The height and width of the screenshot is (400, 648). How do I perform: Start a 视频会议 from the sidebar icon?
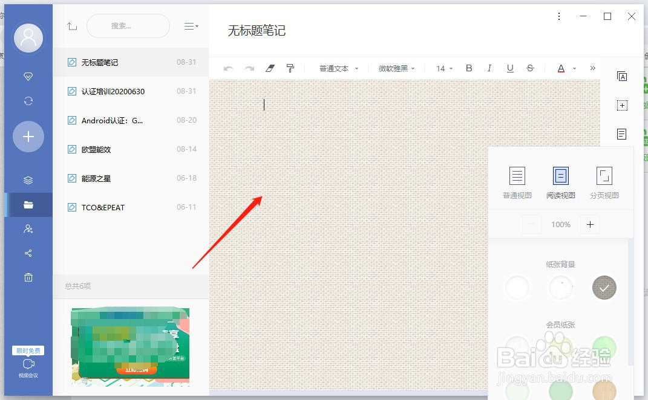point(28,364)
